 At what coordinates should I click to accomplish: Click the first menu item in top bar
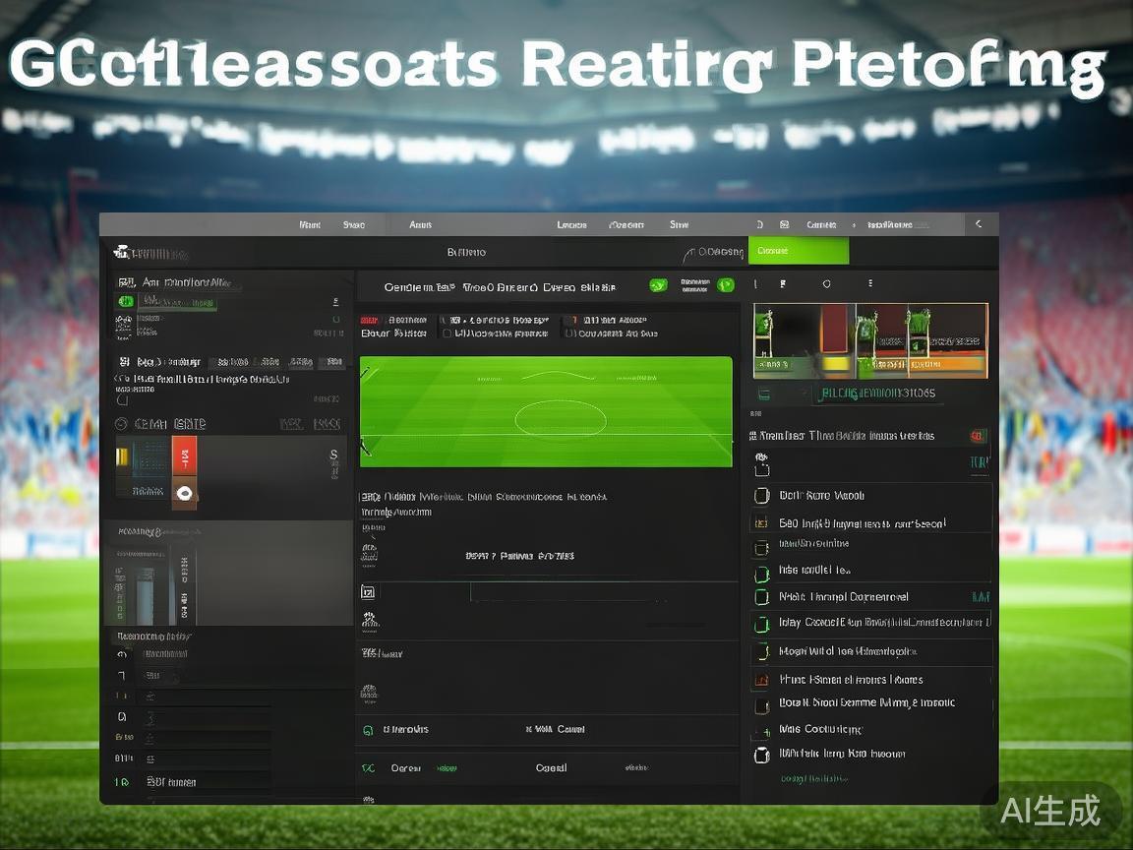310,225
